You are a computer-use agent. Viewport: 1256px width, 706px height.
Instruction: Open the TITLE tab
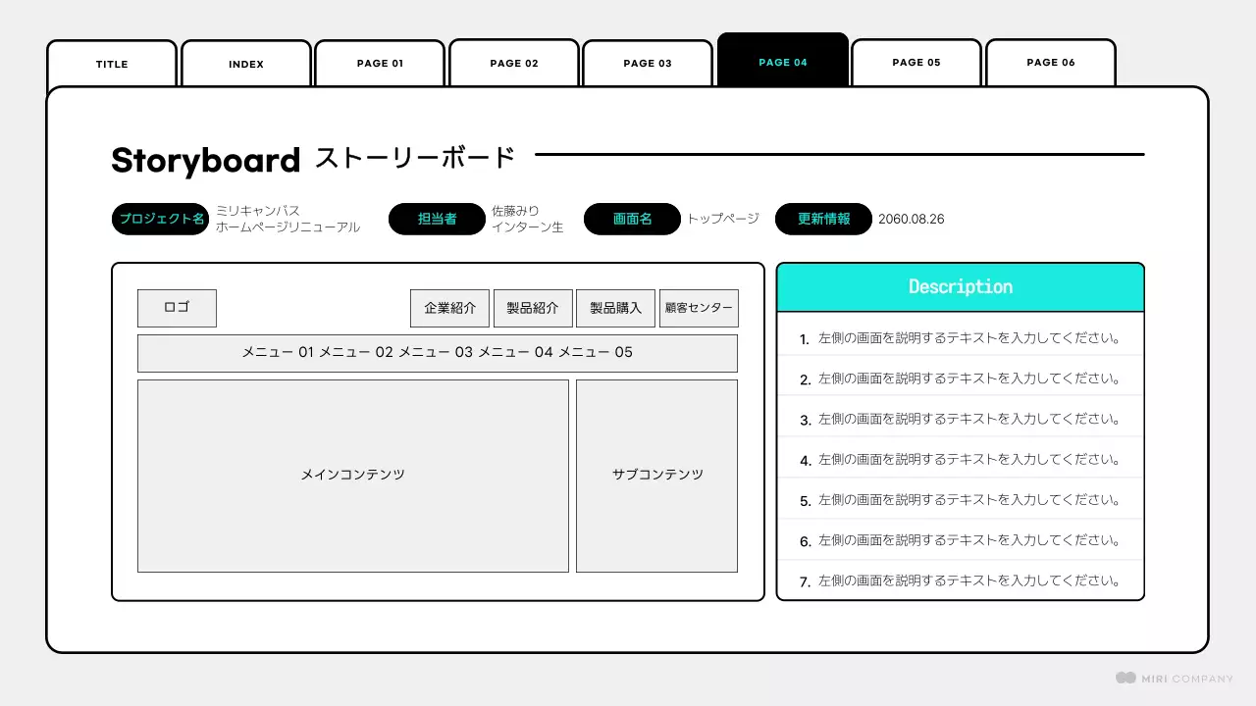[111, 63]
